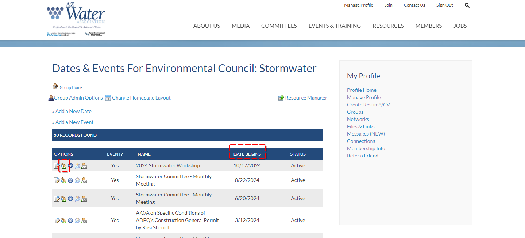Open the RESOURCES menu

pyautogui.click(x=388, y=26)
